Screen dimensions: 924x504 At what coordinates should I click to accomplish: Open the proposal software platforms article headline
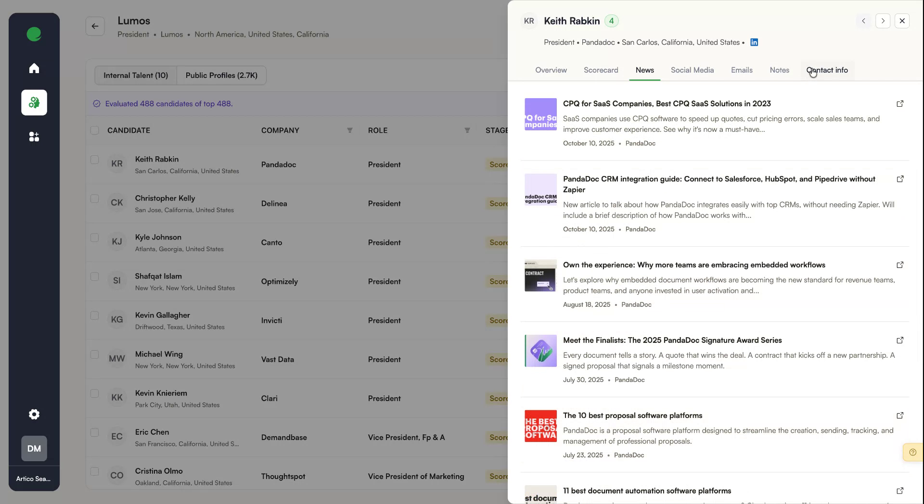click(632, 416)
